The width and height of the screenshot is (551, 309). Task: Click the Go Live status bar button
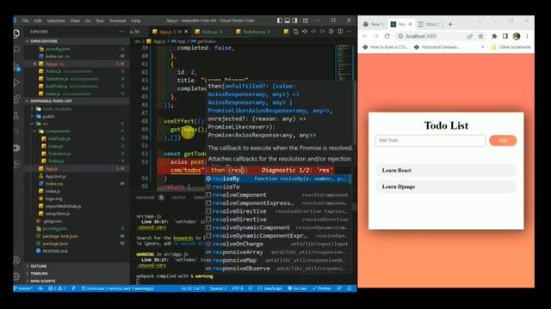point(297,288)
